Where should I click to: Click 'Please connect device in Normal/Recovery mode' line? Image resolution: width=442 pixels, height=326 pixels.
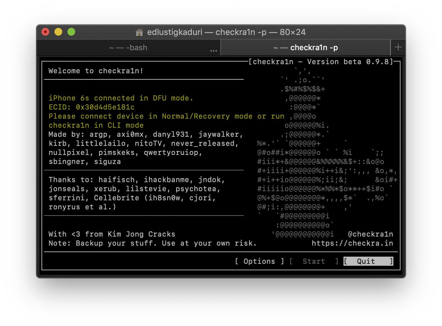tap(166, 116)
